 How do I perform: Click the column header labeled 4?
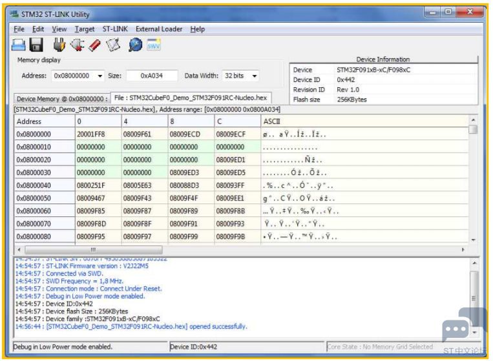point(145,121)
